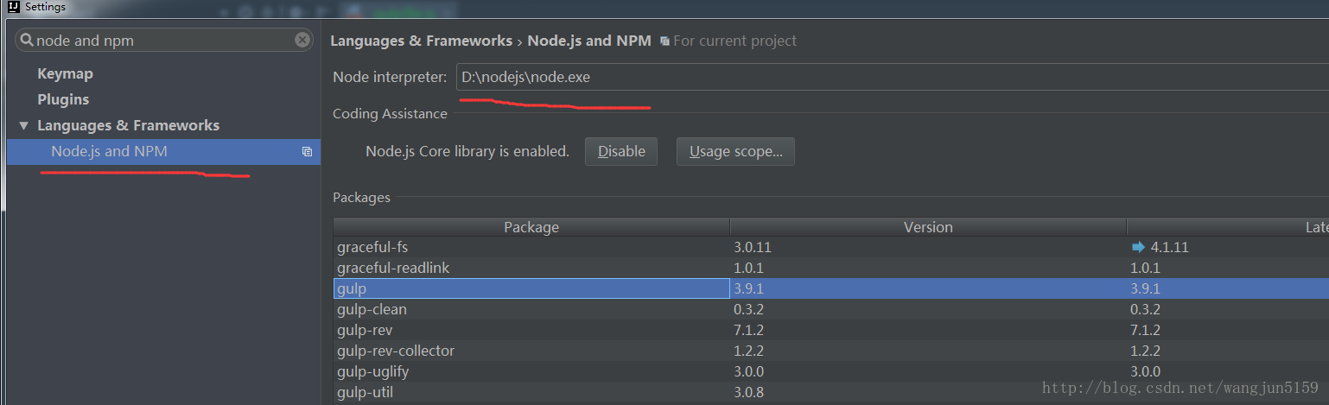Click Languages & Frameworks in the breadcrumb
The width and height of the screenshot is (1329, 405).
(421, 41)
